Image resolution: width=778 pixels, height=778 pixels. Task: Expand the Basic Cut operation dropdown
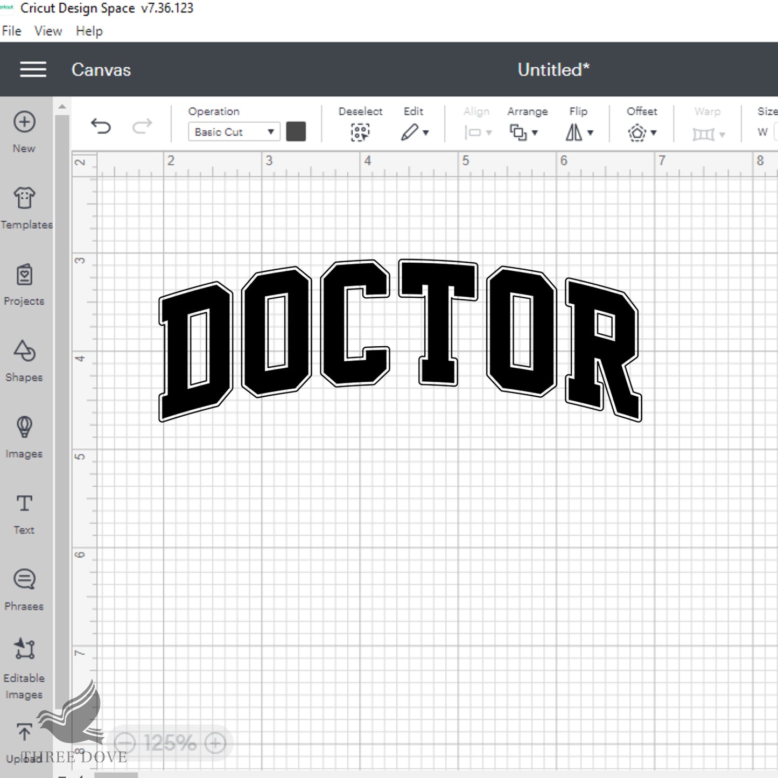point(234,132)
